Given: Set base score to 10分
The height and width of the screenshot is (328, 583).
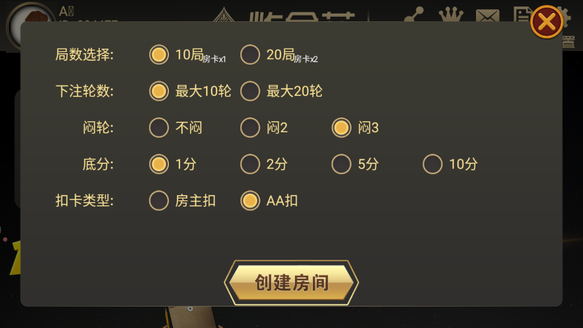Looking at the screenshot, I should pos(433,164).
